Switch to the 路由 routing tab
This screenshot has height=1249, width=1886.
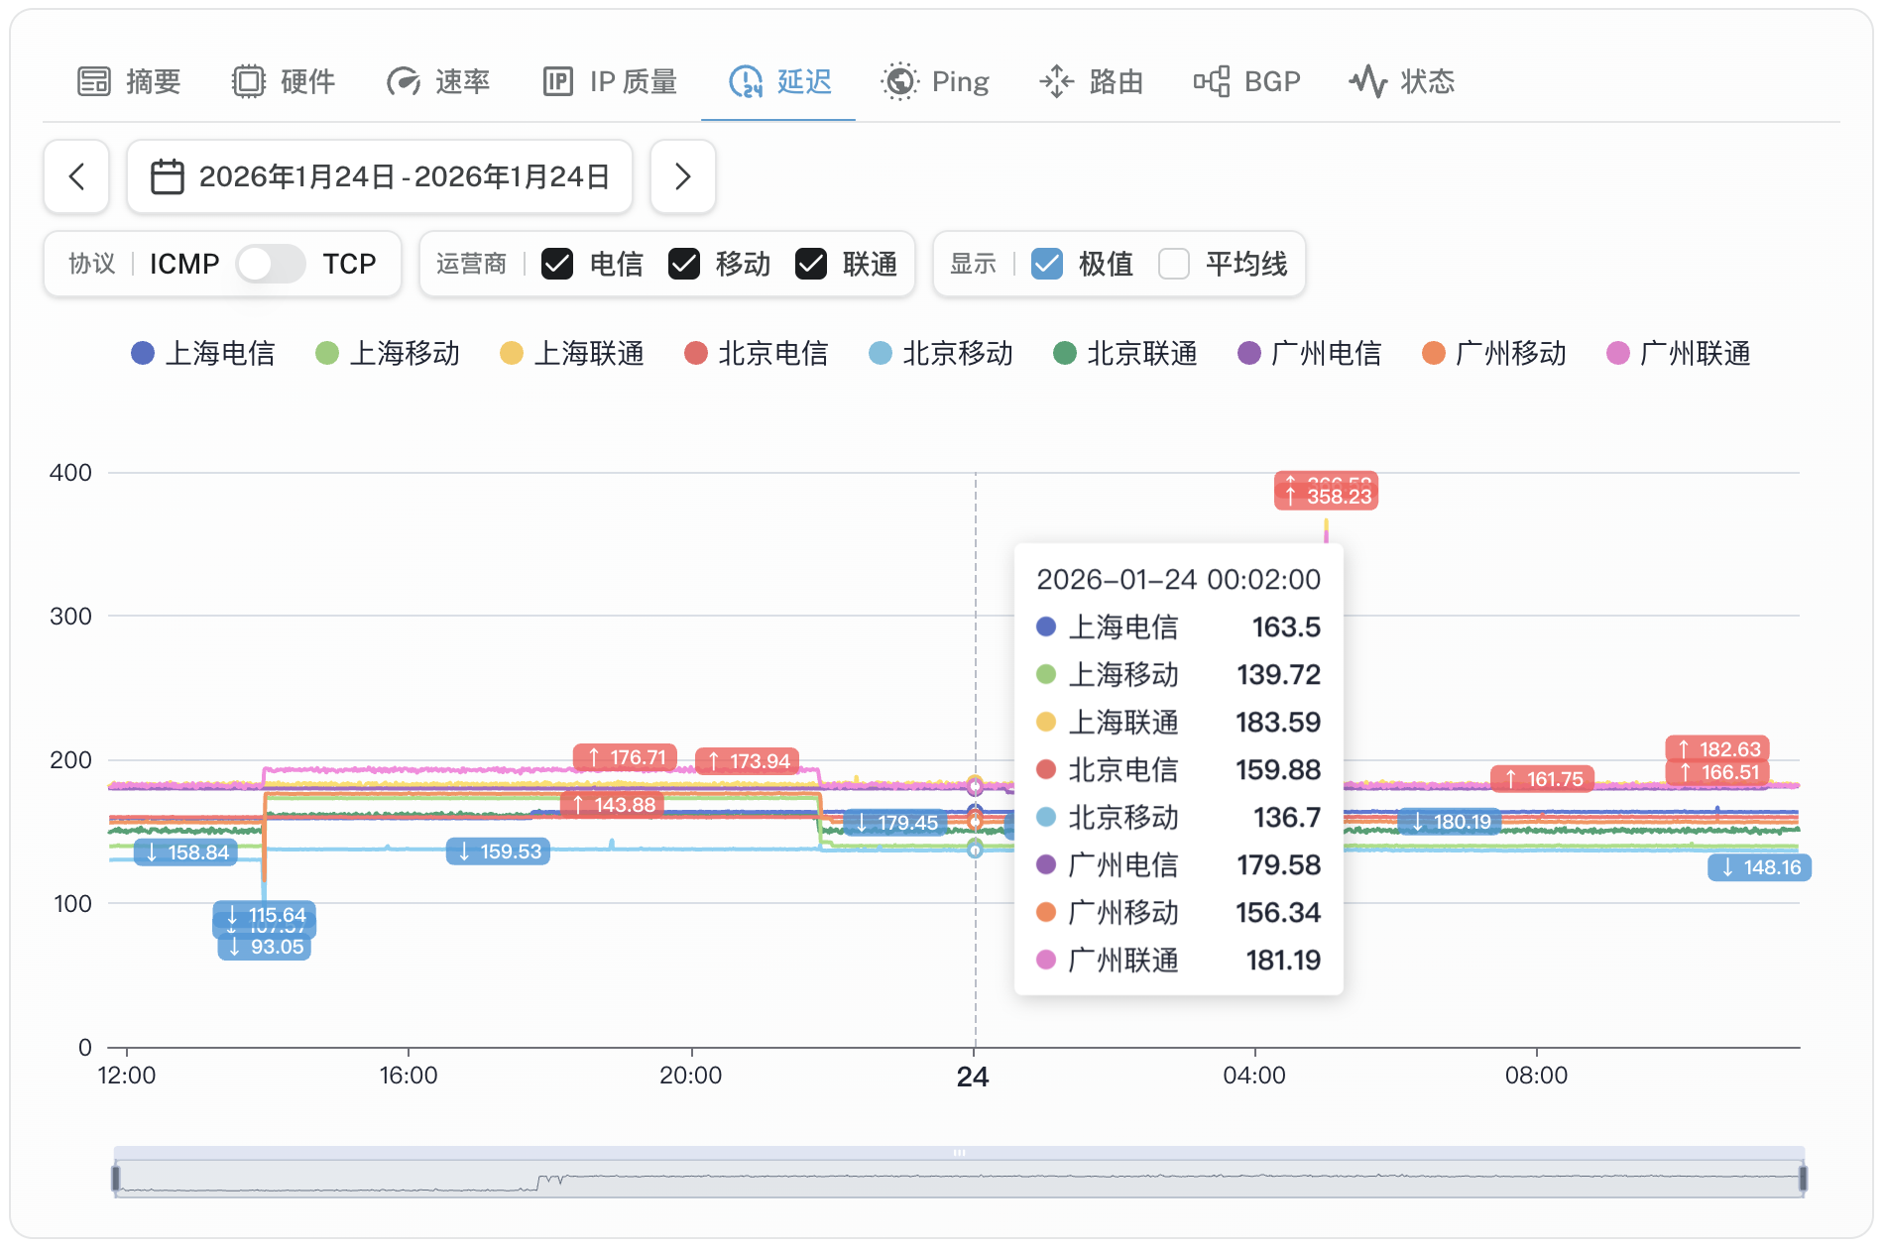pyautogui.click(x=1092, y=81)
